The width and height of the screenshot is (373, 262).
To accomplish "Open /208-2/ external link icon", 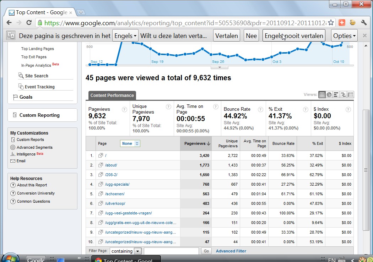I will 101,175.
